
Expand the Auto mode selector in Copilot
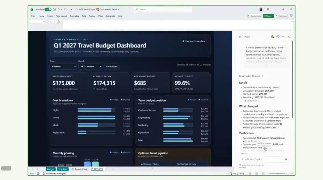(249, 37)
